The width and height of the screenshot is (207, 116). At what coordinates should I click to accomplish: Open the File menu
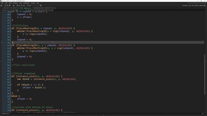(x=2, y=3)
